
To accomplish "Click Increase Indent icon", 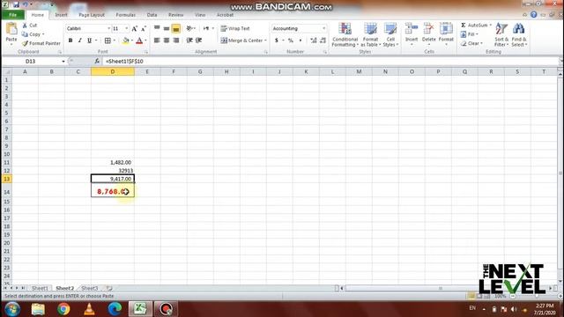I will tap(198, 41).
